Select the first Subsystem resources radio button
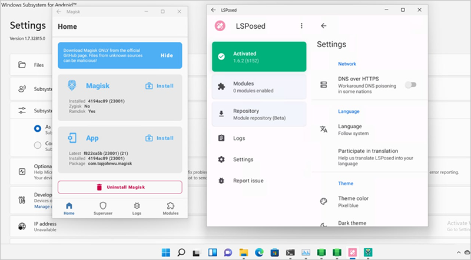Screen dimensions: 471x260 coord(38,128)
